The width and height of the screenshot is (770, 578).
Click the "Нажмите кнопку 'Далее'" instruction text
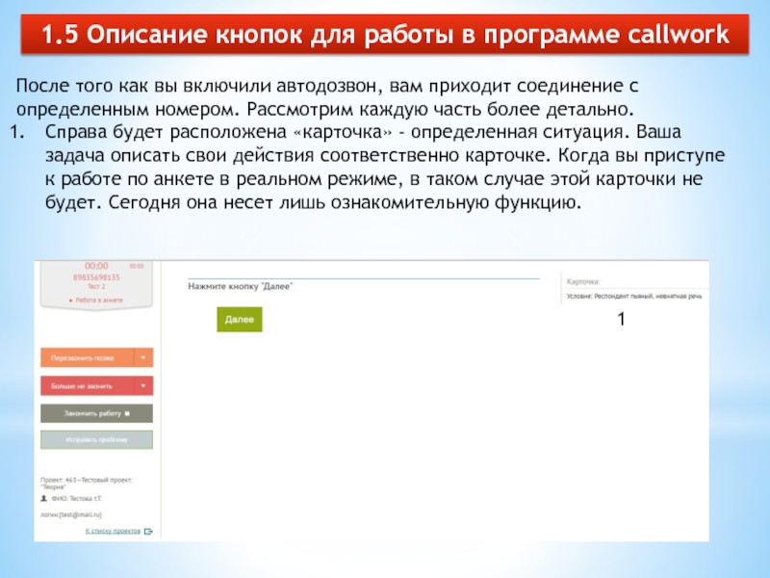(x=240, y=286)
